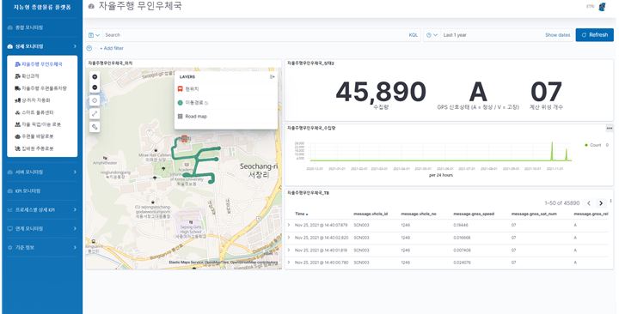This screenshot has height=314, width=619.
Task: Expand the row with time 14:40:01.819
Action: [289, 251]
